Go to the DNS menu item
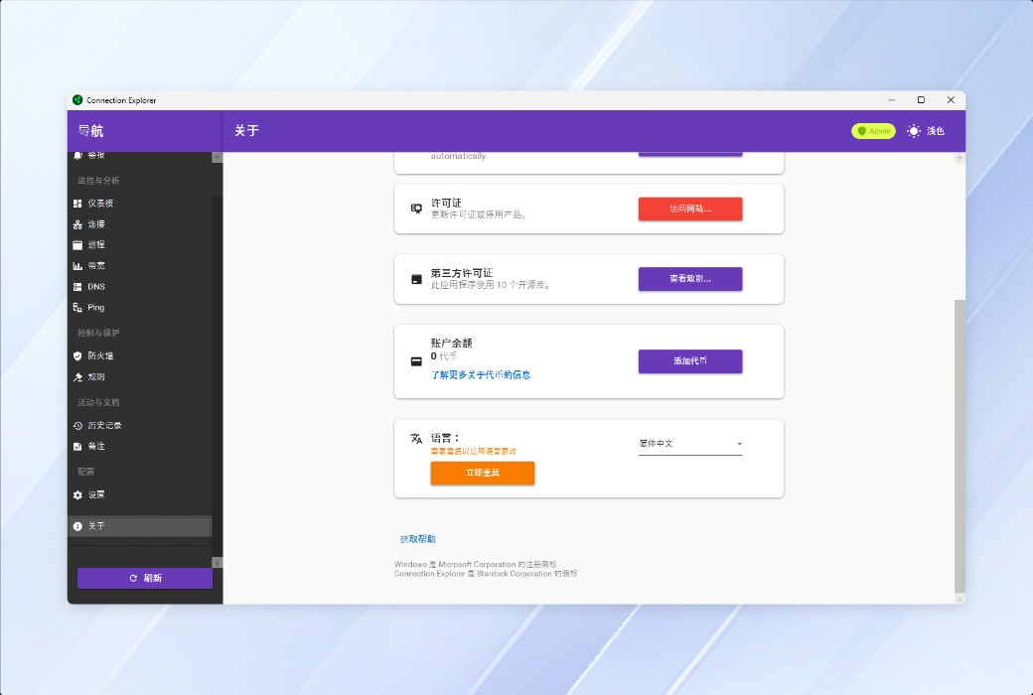 pyautogui.click(x=140, y=287)
